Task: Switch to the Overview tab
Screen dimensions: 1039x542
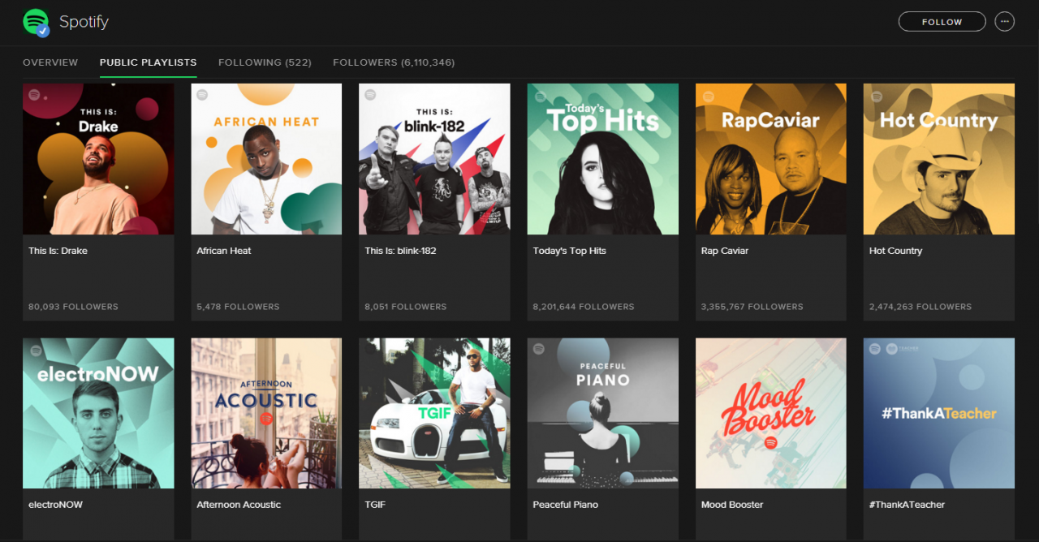Action: coord(50,62)
